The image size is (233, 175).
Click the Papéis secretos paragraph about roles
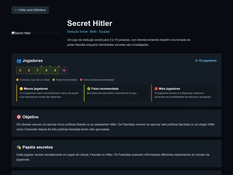click(113, 157)
